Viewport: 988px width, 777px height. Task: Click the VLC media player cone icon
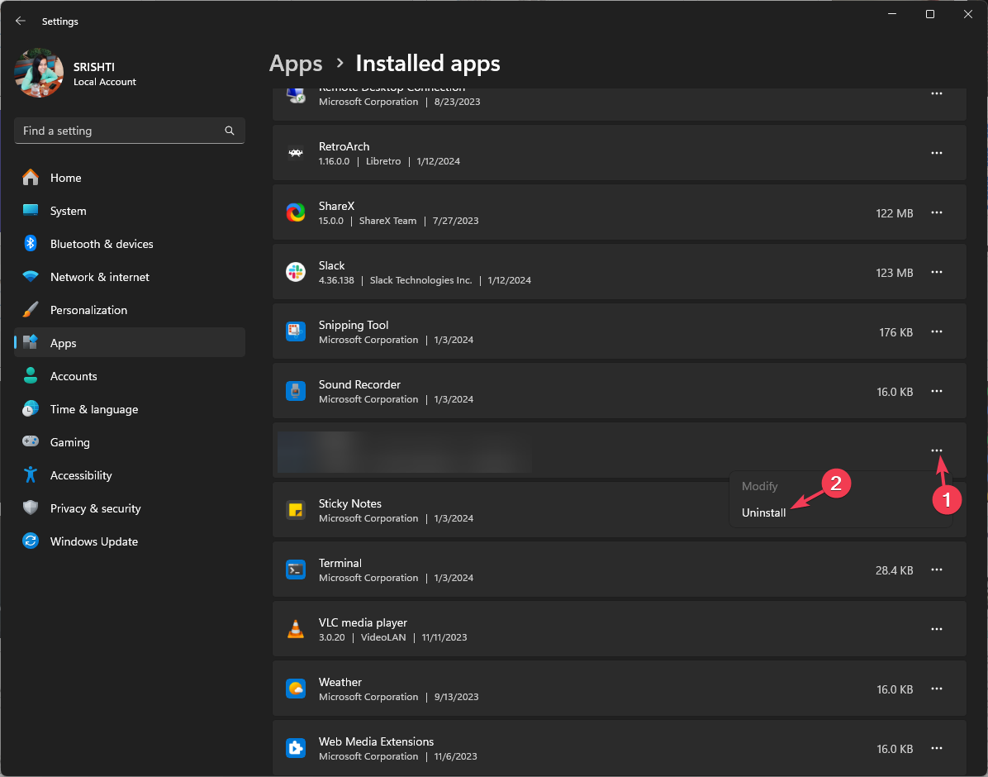point(296,629)
